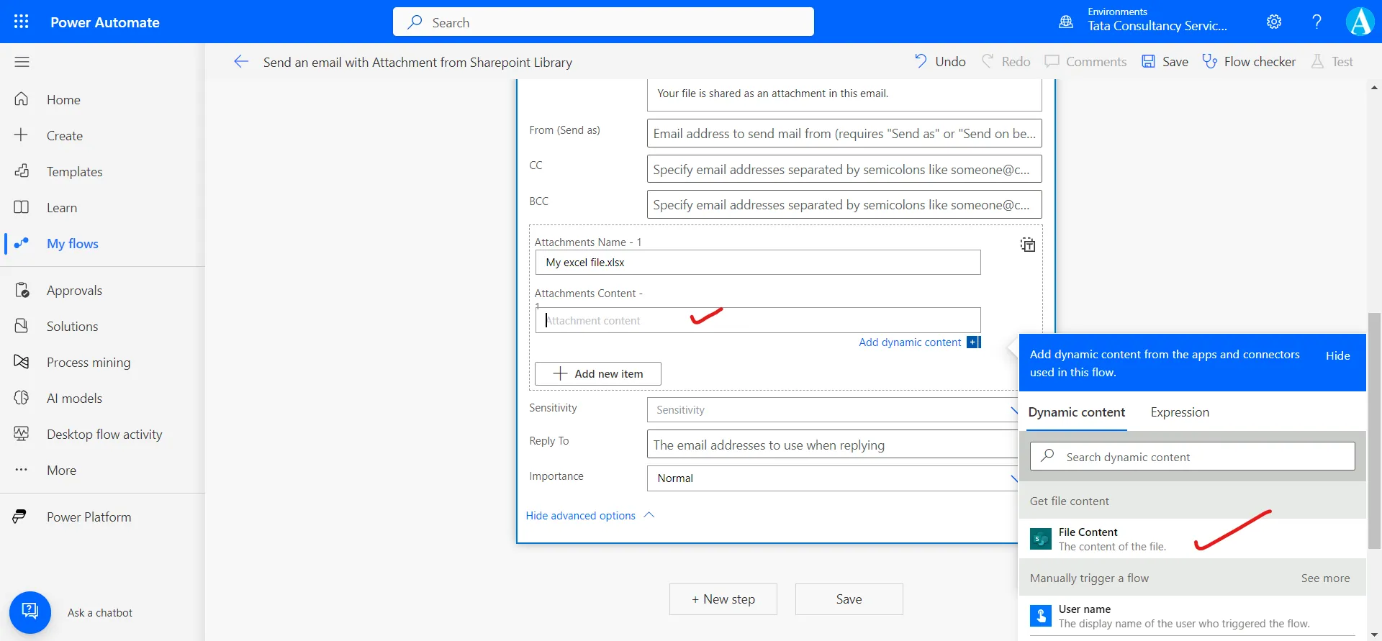Screen dimensions: 1382x641
Task: Click the Desktop flow activity icon
Action: point(22,434)
